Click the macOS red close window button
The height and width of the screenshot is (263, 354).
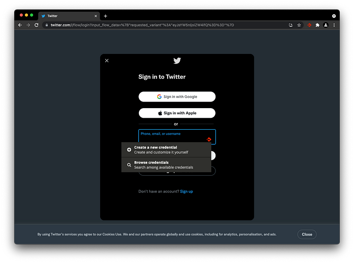coord(21,15)
